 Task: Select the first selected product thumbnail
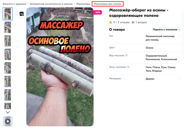8,14
